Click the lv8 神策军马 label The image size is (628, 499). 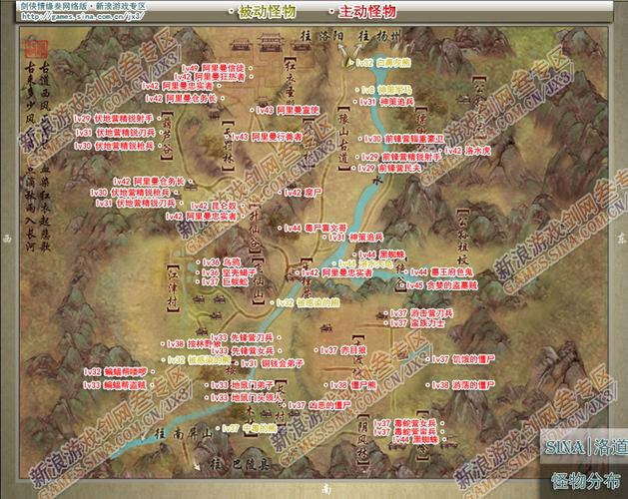pyautogui.click(x=386, y=90)
